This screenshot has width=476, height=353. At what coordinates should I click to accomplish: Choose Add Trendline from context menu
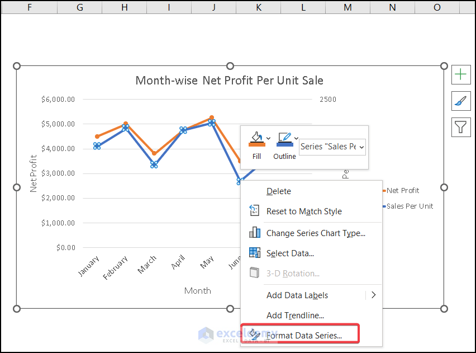[x=295, y=316]
